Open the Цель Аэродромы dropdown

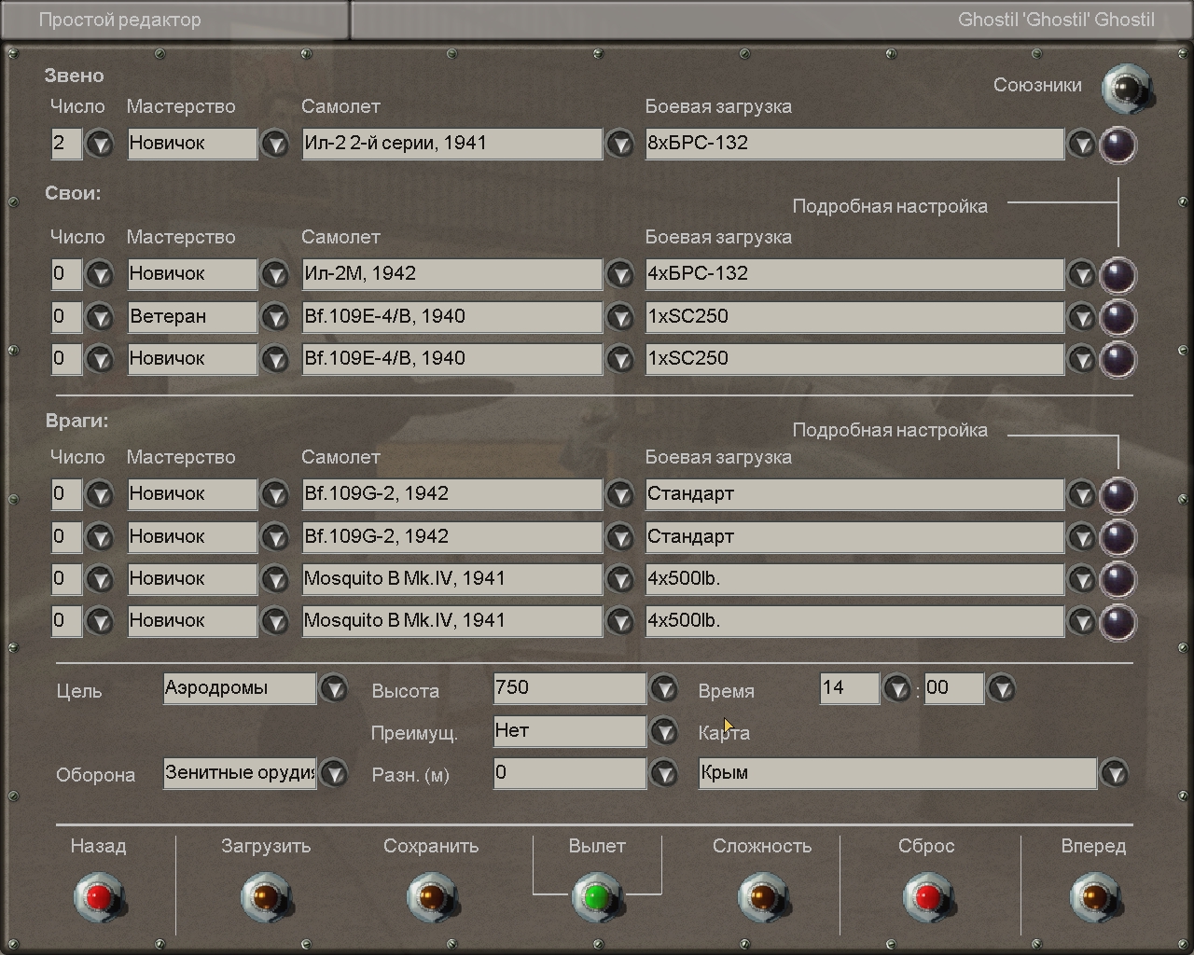tap(333, 689)
